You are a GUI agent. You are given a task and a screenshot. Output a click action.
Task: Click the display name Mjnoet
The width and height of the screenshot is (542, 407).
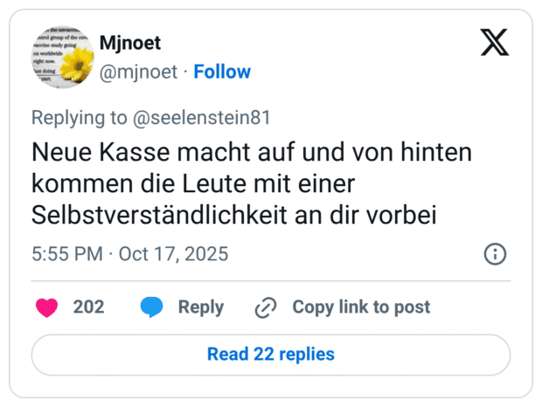130,43
